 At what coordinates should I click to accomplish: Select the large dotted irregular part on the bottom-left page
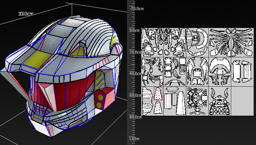[148, 101]
